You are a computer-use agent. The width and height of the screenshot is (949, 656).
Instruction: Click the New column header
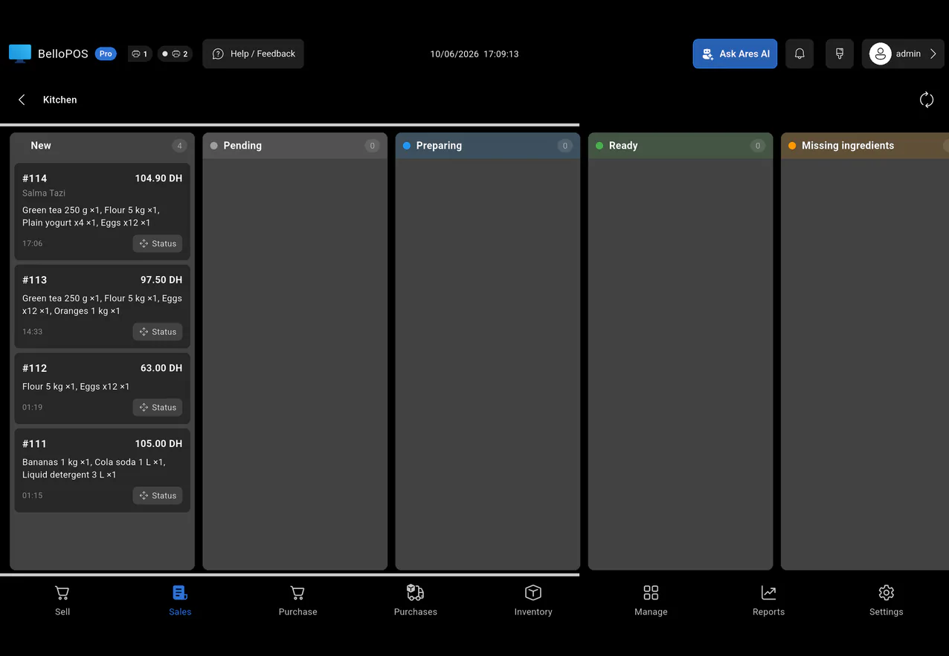[103, 146]
